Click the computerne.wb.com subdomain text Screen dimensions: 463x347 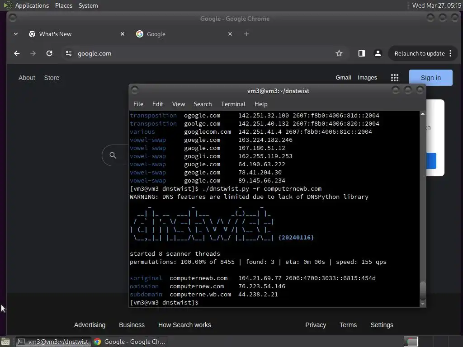point(200,294)
